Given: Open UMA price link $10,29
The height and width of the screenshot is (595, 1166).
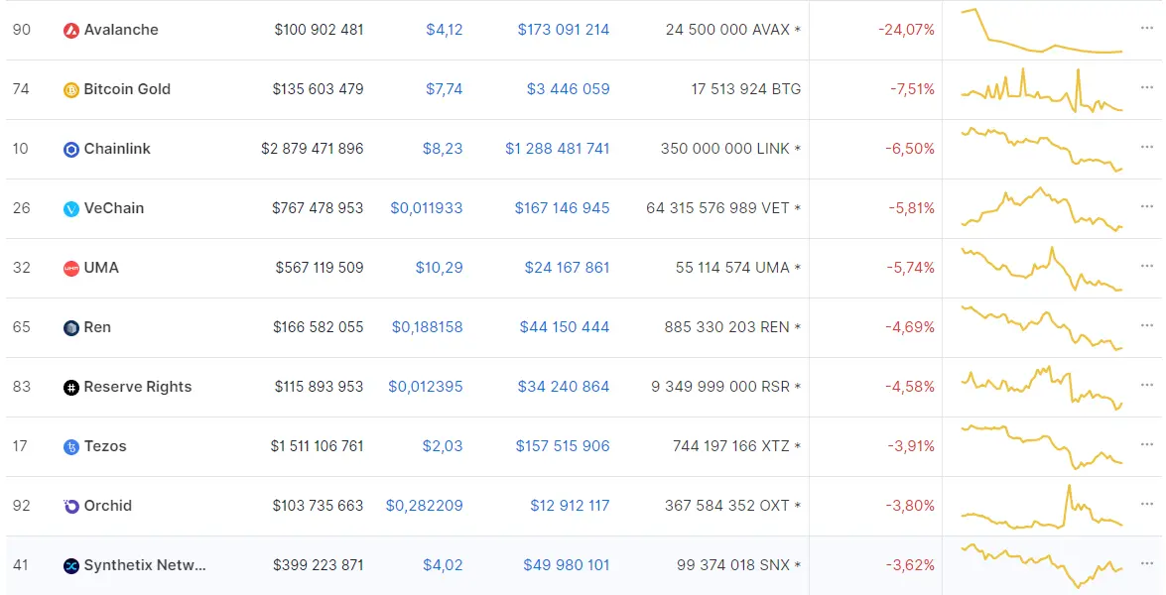Looking at the screenshot, I should coord(439,268).
